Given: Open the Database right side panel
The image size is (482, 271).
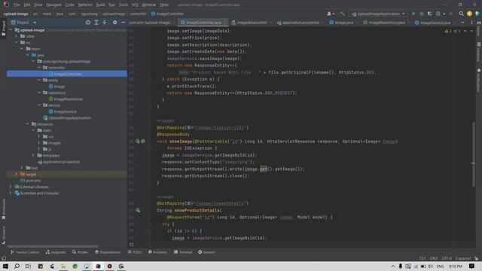Looking at the screenshot, I should coord(479,52).
